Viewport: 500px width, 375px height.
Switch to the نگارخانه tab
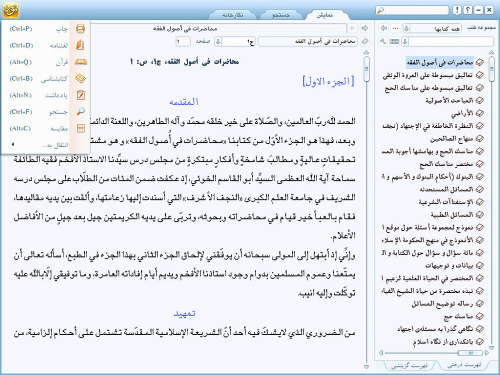(232, 15)
